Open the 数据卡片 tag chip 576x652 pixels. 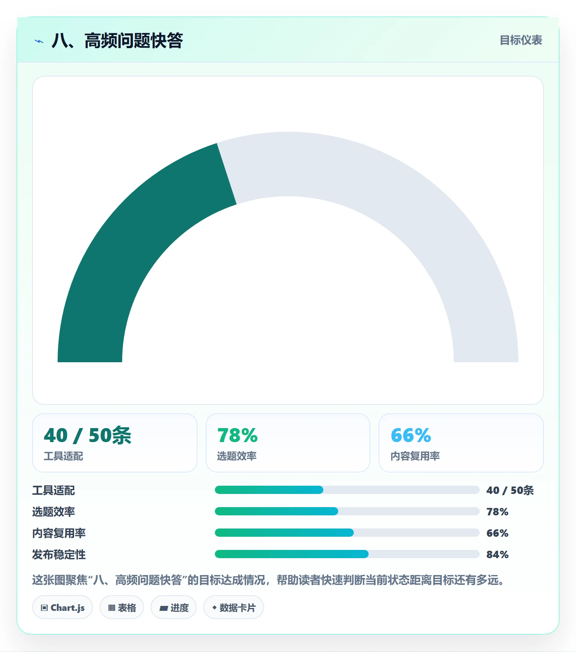pos(234,607)
